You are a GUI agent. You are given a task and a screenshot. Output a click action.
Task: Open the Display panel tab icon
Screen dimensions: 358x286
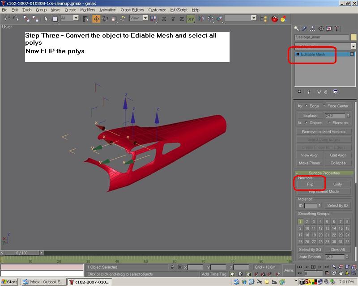(x=329, y=29)
